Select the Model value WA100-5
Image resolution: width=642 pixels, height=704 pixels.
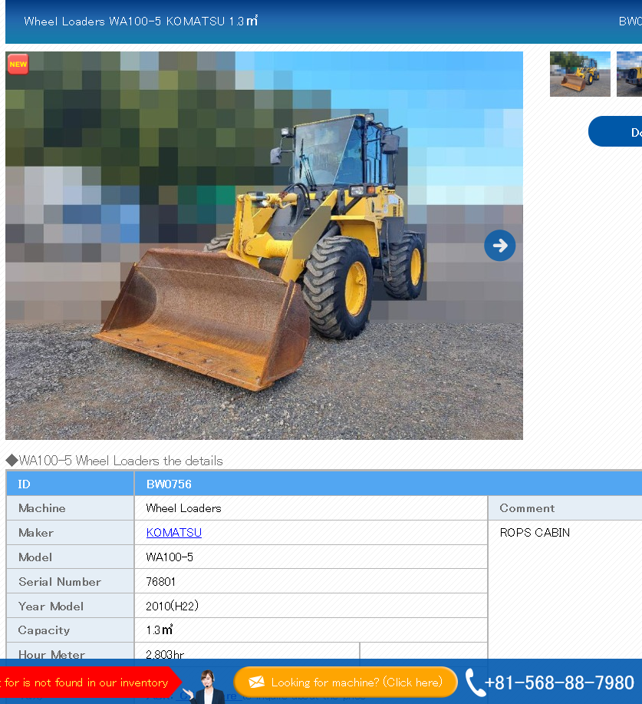click(x=170, y=557)
